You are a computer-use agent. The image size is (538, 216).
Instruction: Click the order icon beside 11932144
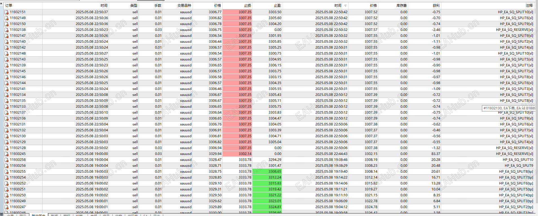[x=6, y=83]
